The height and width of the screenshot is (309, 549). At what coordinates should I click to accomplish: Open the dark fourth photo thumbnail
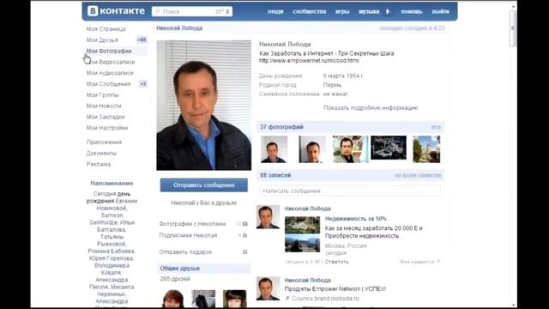(389, 148)
